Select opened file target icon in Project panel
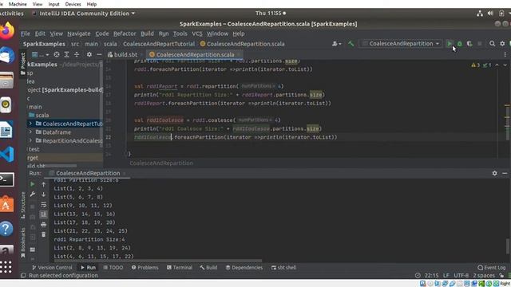 (57, 54)
